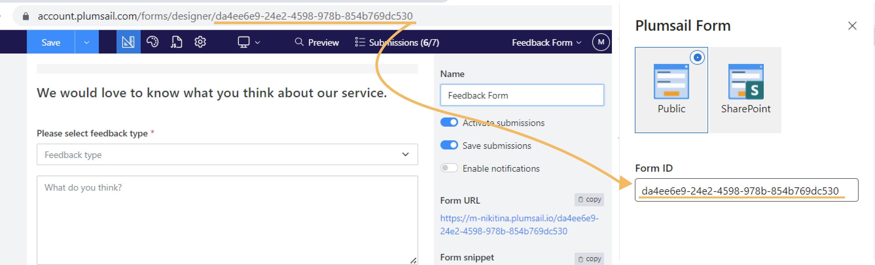Click the browser address bar URL
The height and width of the screenshot is (265, 875).
(225, 16)
